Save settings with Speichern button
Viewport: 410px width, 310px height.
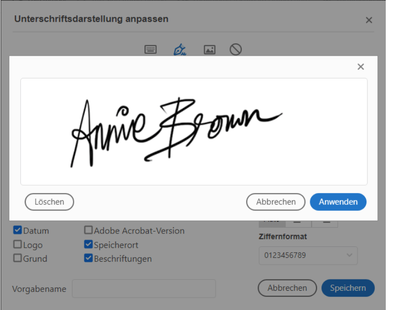348,288
